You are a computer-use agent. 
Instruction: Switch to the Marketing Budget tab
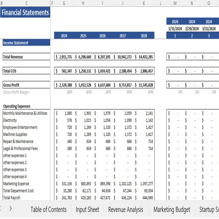172,209
